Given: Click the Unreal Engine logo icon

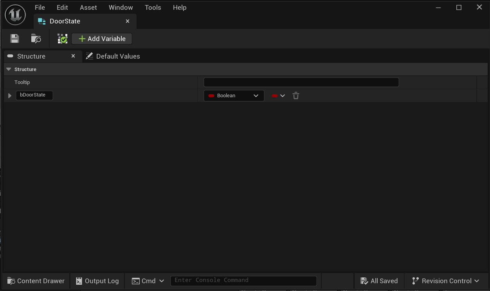Looking at the screenshot, I should tap(15, 15).
